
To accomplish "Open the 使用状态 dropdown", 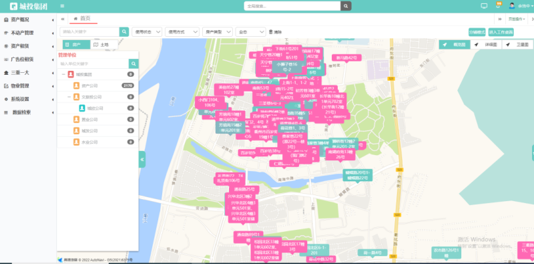I will pos(147,31).
